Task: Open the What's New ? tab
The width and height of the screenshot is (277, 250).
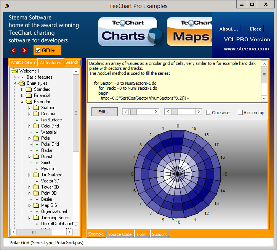Action: [x=23, y=62]
